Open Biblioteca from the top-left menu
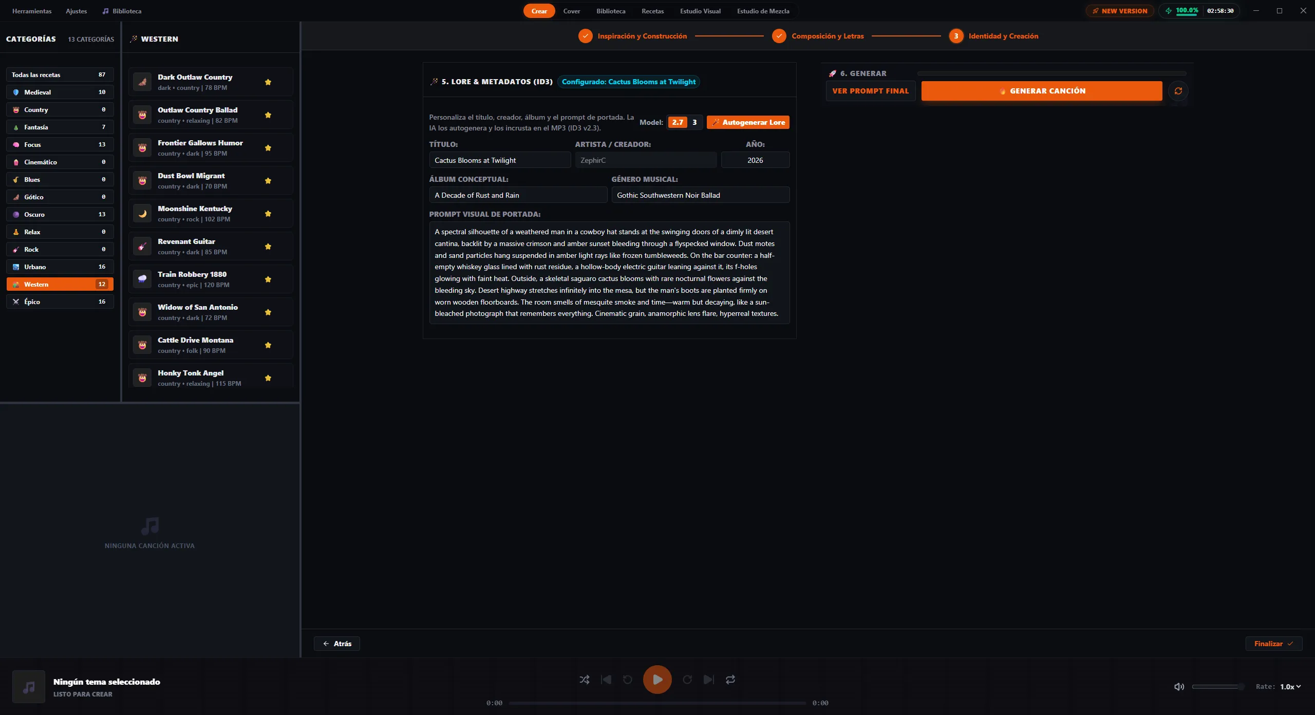The height and width of the screenshot is (715, 1315). [122, 11]
